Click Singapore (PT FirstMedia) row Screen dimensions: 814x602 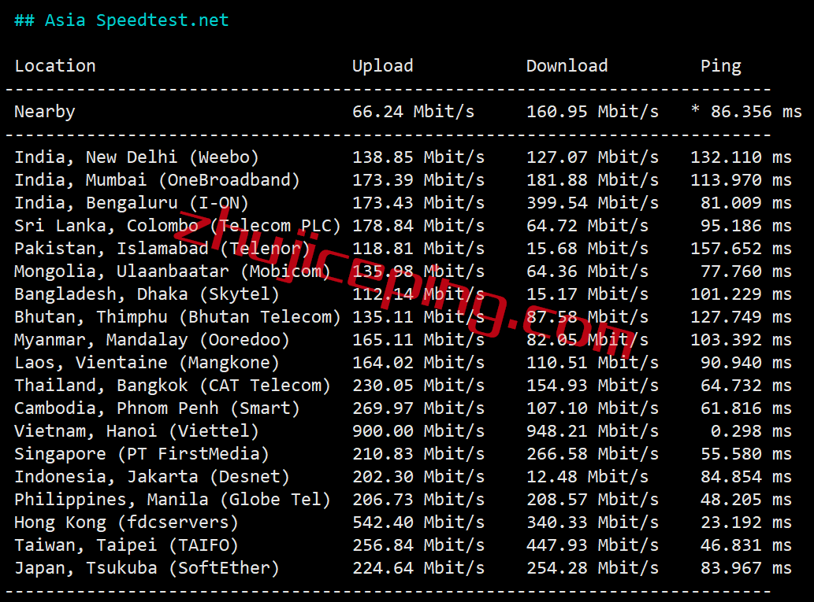pos(142,454)
